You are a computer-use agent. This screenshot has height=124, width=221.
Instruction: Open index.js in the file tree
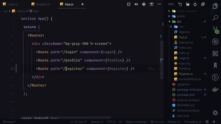(184, 53)
